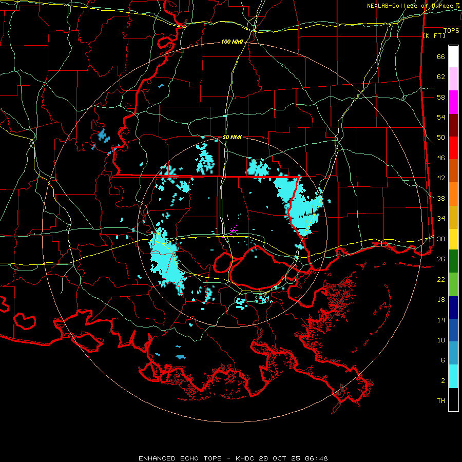Select the medium blue swatch in the legend
The image size is (462, 462).
coord(453,330)
